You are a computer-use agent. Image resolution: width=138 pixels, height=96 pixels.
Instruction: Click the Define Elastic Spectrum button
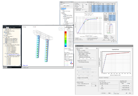tap(86, 69)
